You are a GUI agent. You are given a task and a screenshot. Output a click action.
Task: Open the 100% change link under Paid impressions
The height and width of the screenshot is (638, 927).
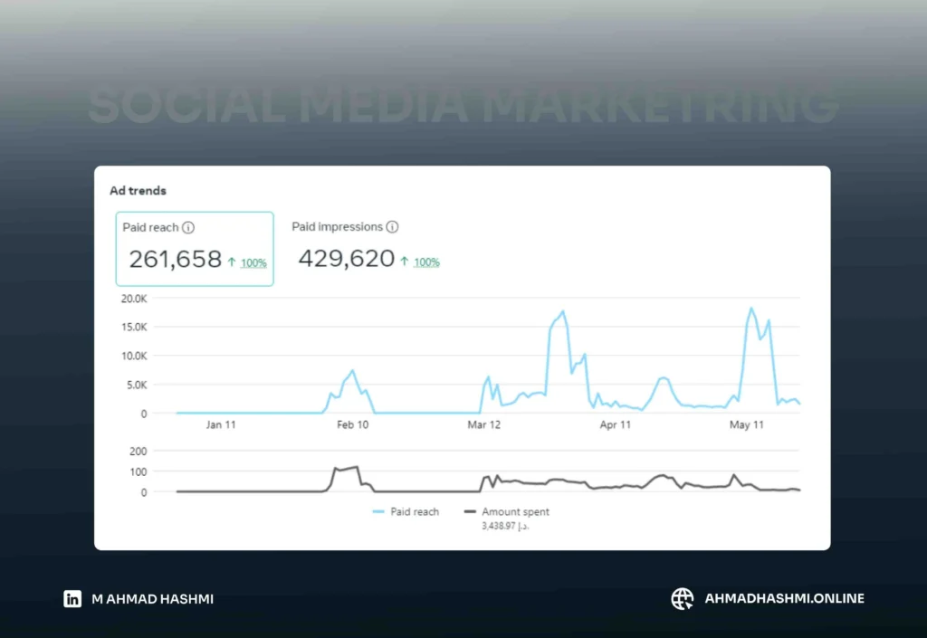point(426,262)
